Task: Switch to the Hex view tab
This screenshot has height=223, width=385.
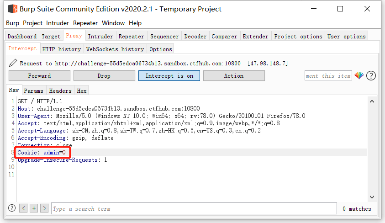Action: [82, 90]
